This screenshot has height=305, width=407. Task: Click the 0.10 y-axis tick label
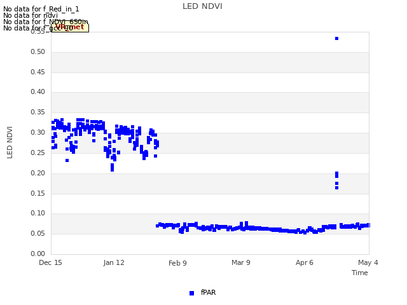tap(38, 213)
